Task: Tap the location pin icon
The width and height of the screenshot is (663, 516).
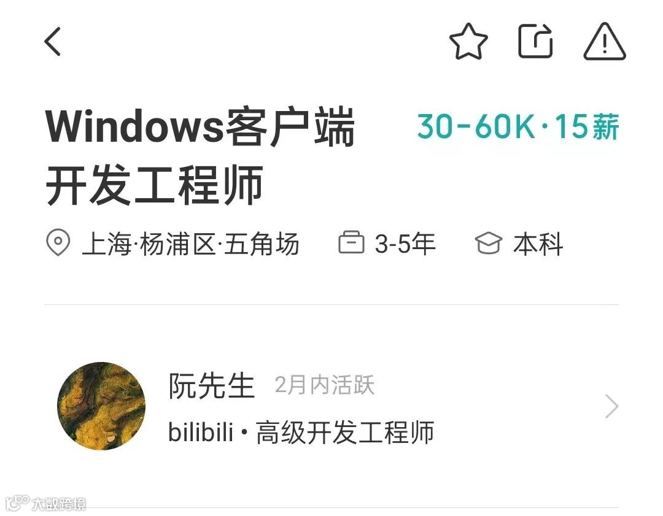Action: [x=58, y=242]
